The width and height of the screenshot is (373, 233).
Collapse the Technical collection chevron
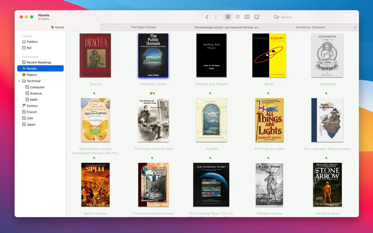19,81
